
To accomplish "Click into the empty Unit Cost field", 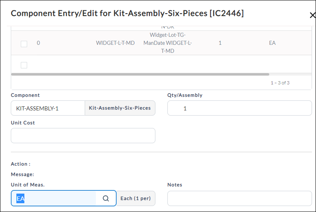I will (x=83, y=136).
